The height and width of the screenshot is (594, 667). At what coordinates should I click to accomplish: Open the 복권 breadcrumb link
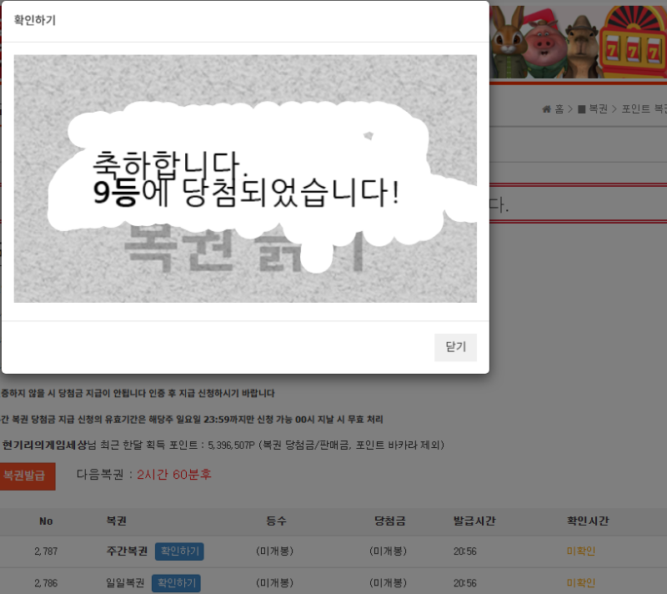click(x=597, y=108)
